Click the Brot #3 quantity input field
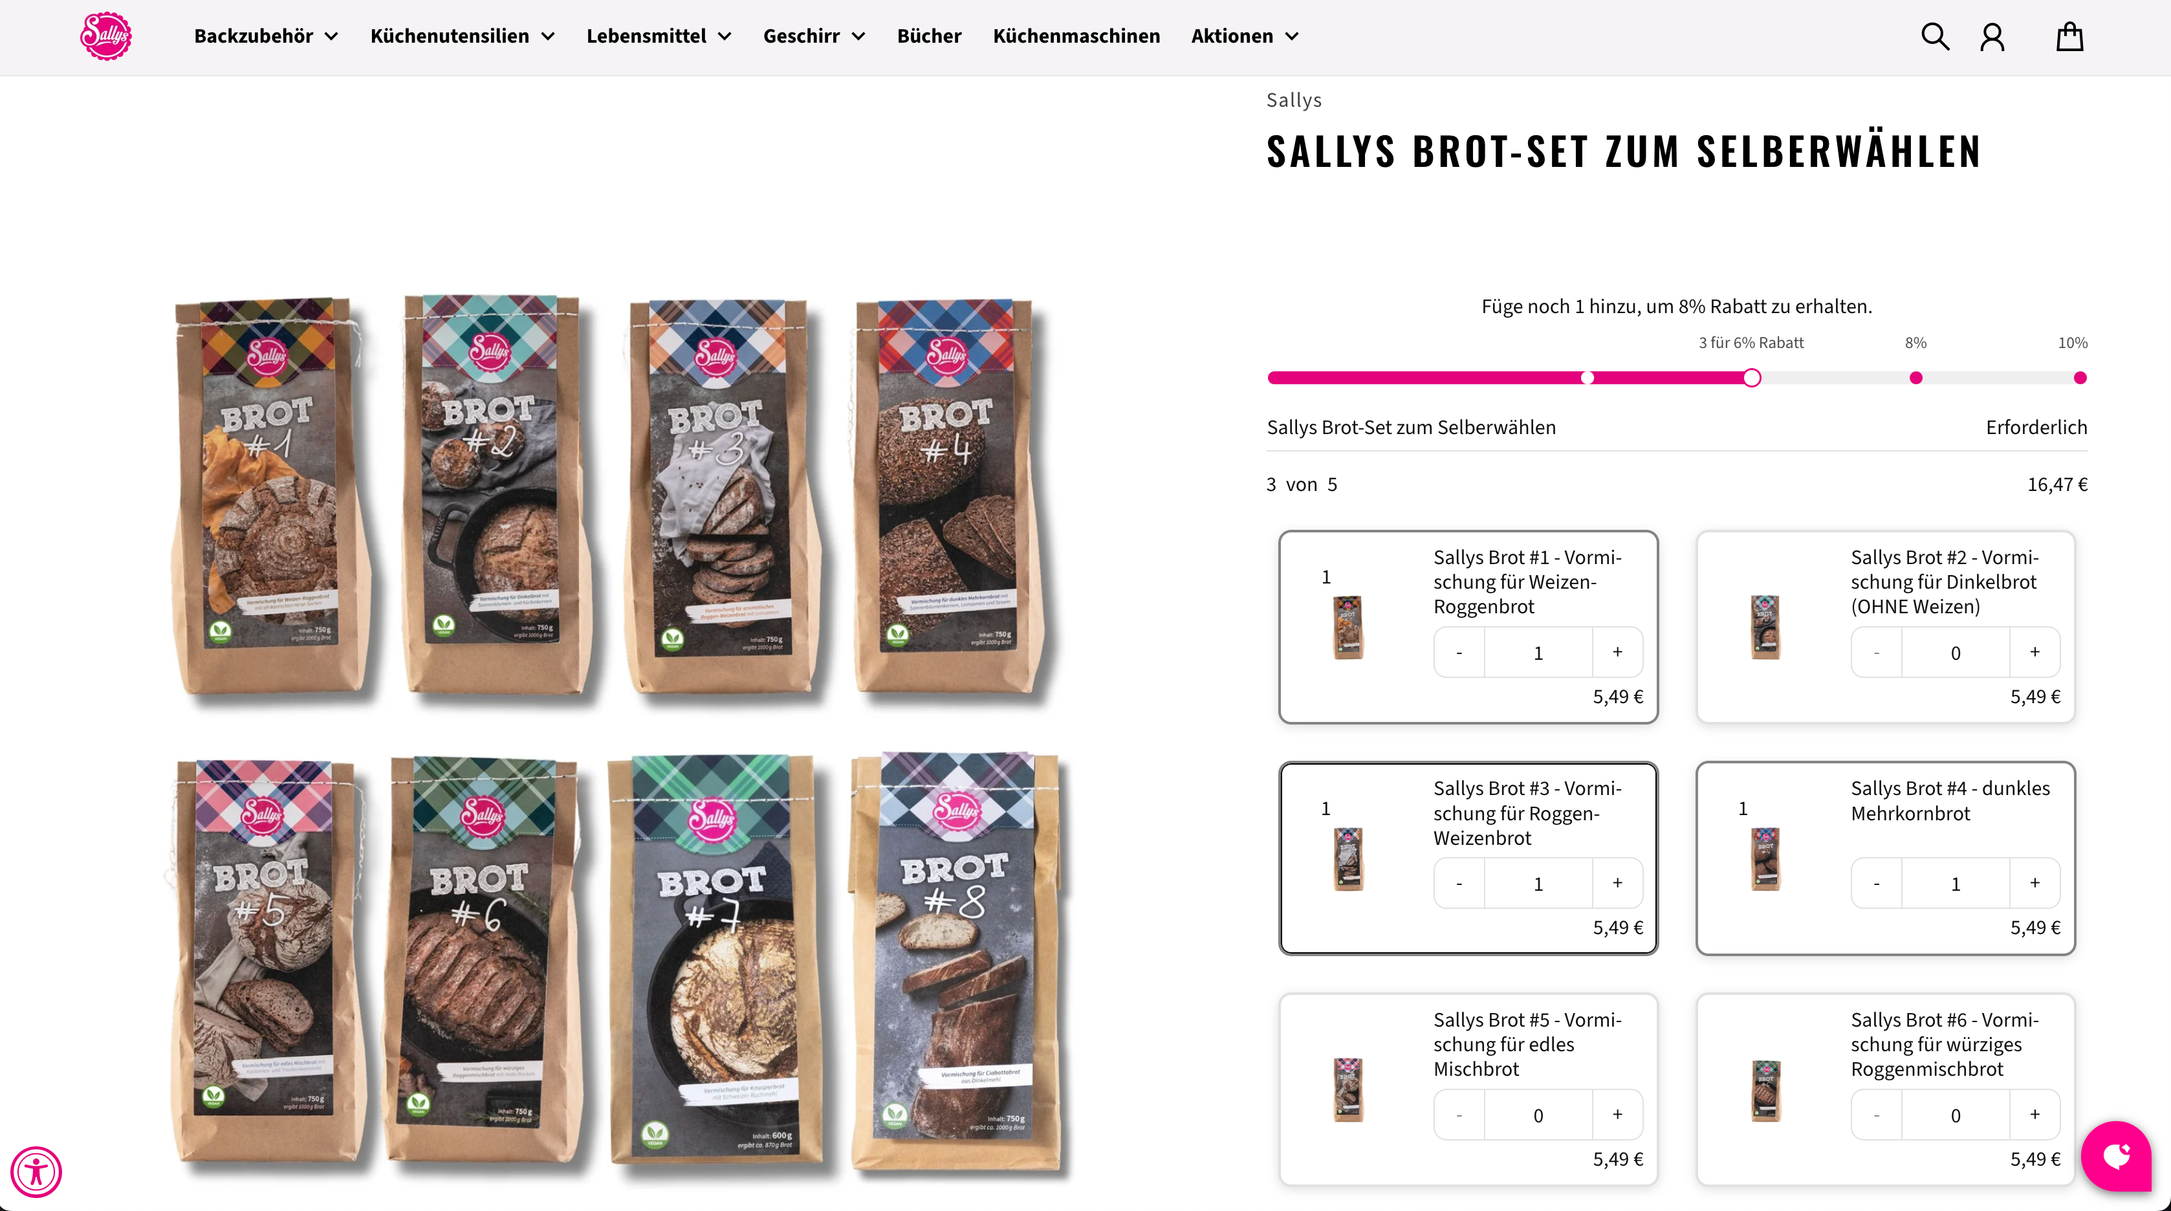2171x1211 pixels. 1538,884
